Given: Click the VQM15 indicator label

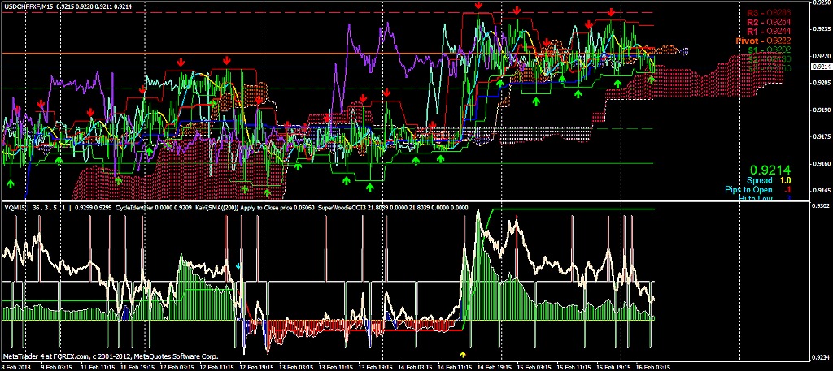Looking at the screenshot, I should [x=14, y=208].
